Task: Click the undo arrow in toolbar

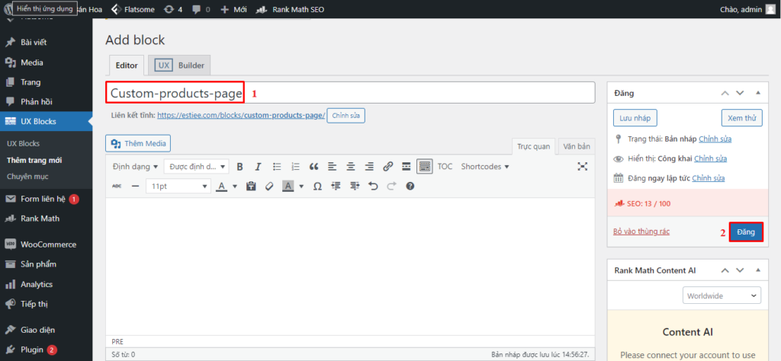Action: click(x=373, y=186)
